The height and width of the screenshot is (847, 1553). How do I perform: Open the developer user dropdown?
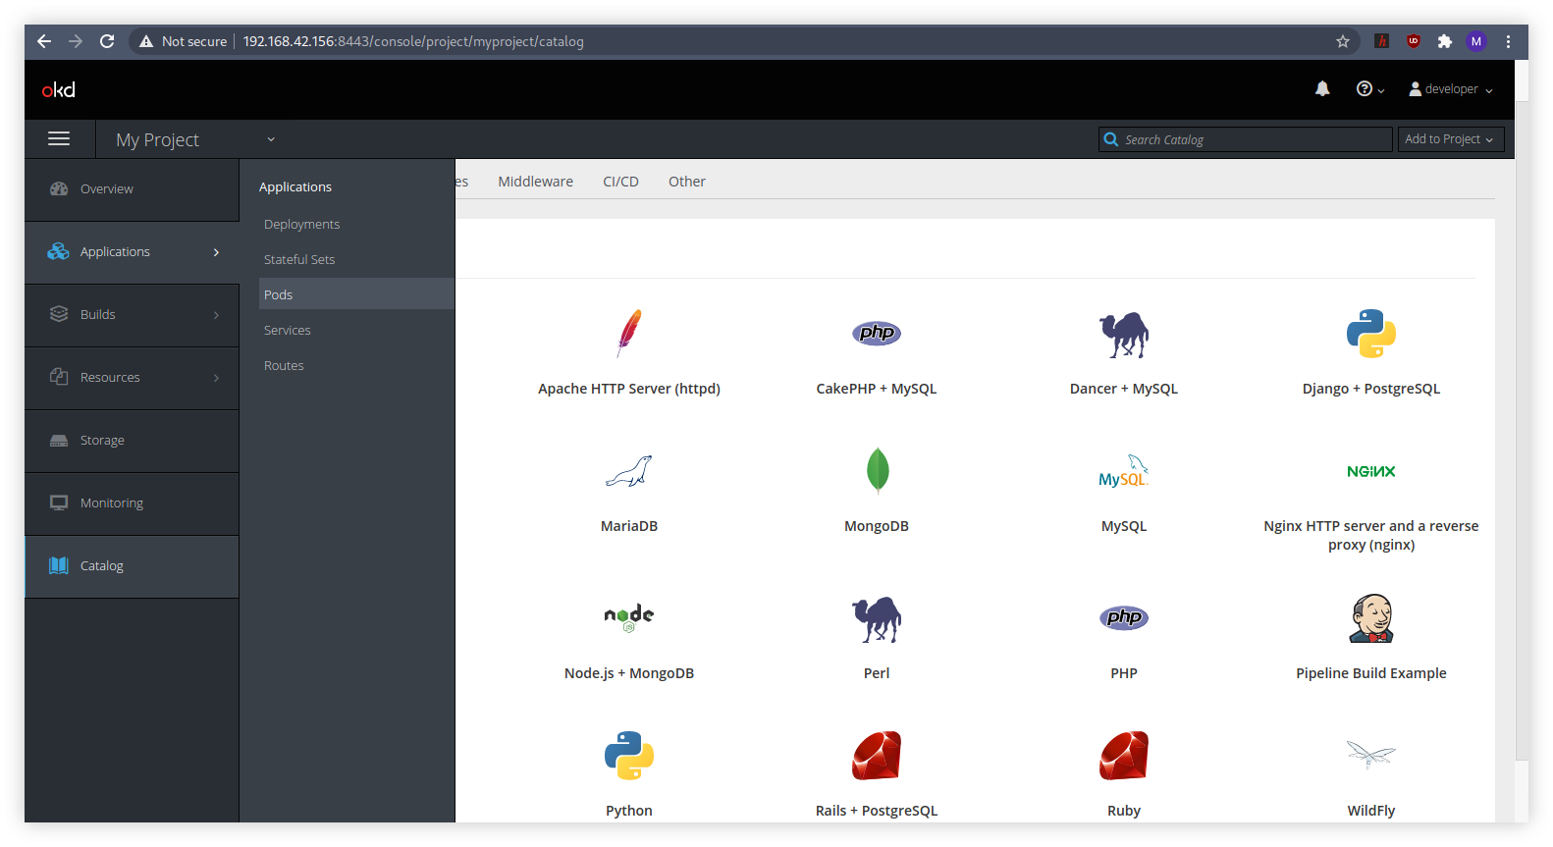(1451, 89)
